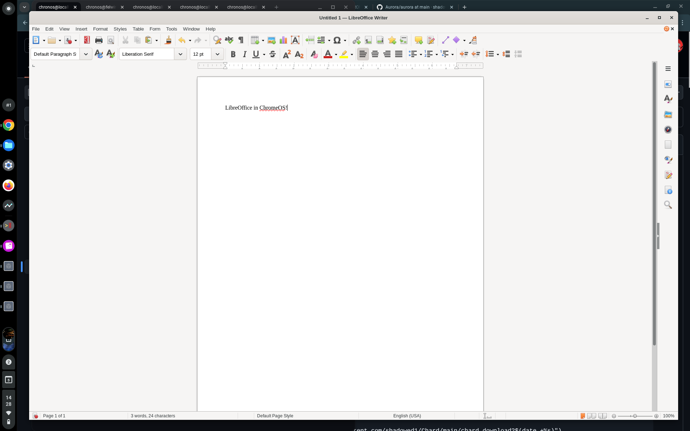The height and width of the screenshot is (431, 690).
Task: Open the Styles menu
Action: (x=120, y=29)
